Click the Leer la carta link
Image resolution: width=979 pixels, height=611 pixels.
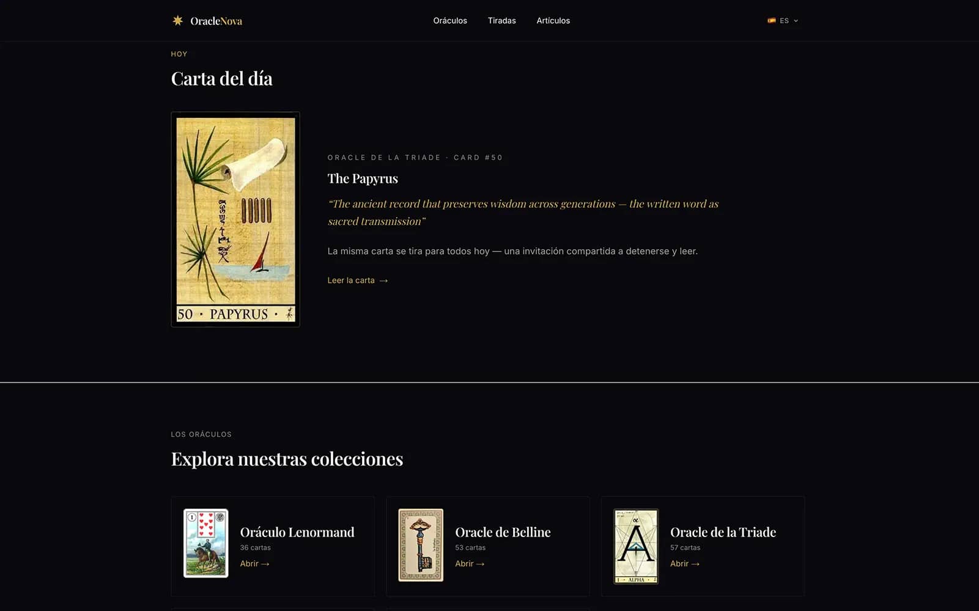[x=358, y=280]
